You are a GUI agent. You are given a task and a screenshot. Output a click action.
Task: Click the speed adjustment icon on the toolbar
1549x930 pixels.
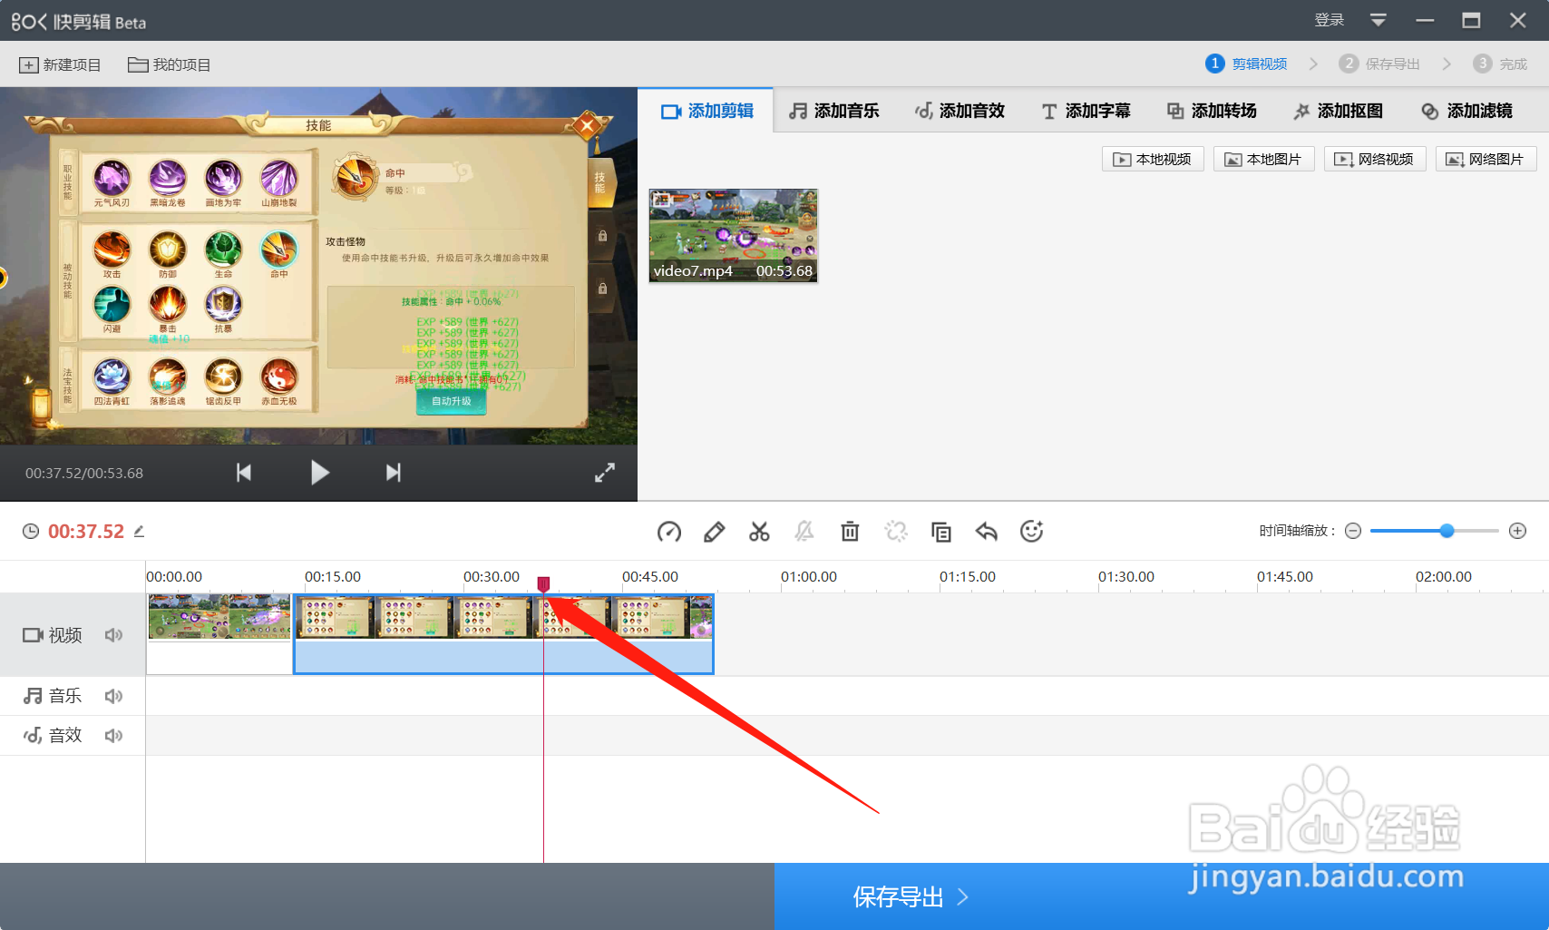669,532
